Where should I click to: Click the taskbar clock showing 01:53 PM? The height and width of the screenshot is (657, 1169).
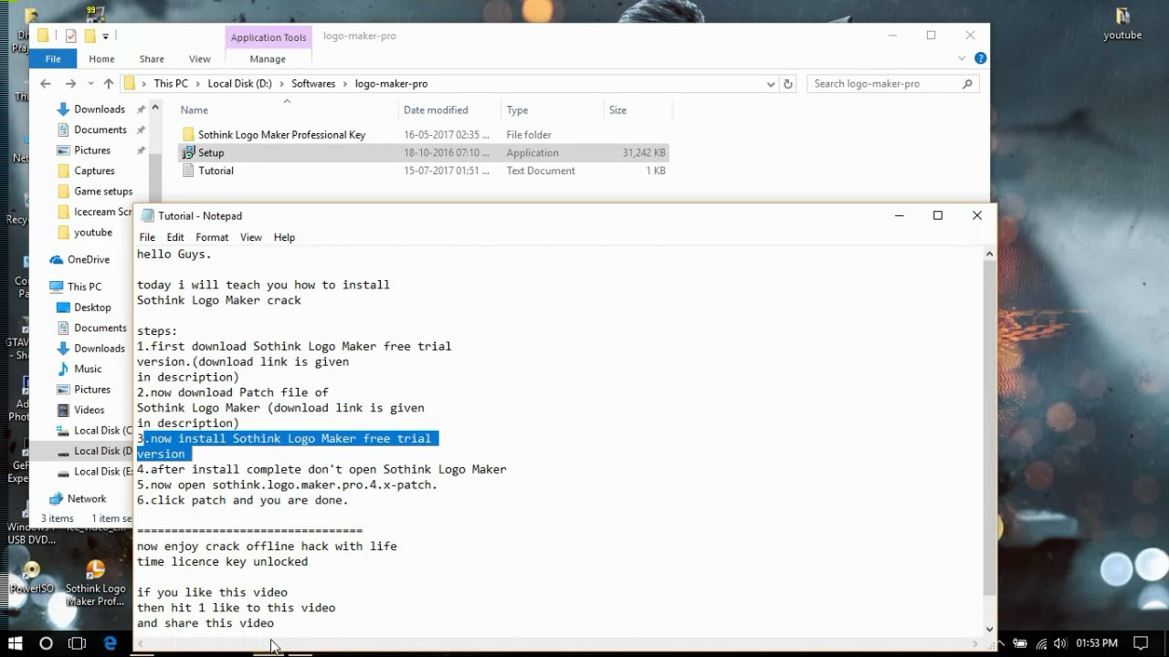pyautogui.click(x=1097, y=643)
